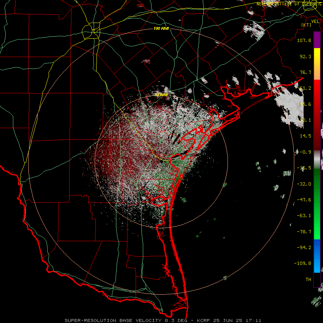This screenshot has height=323, width=323.
Task: Click the 50 NMI range ring label
Action: (161, 95)
